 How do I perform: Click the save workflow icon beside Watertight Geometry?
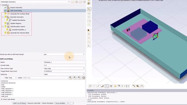[77, 2]
